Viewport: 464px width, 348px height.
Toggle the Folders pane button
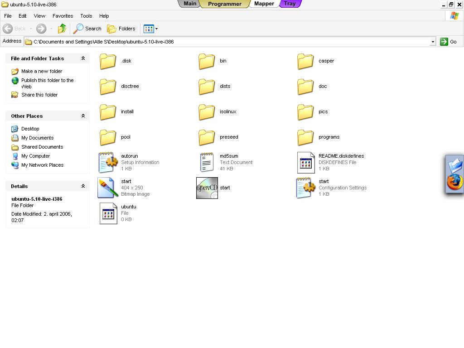(121, 29)
